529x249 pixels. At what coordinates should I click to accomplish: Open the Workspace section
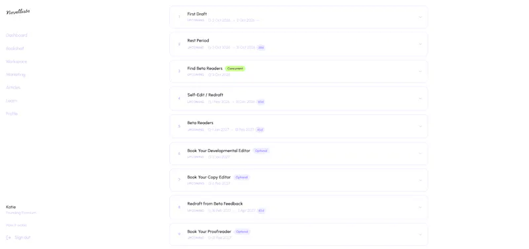click(x=17, y=61)
